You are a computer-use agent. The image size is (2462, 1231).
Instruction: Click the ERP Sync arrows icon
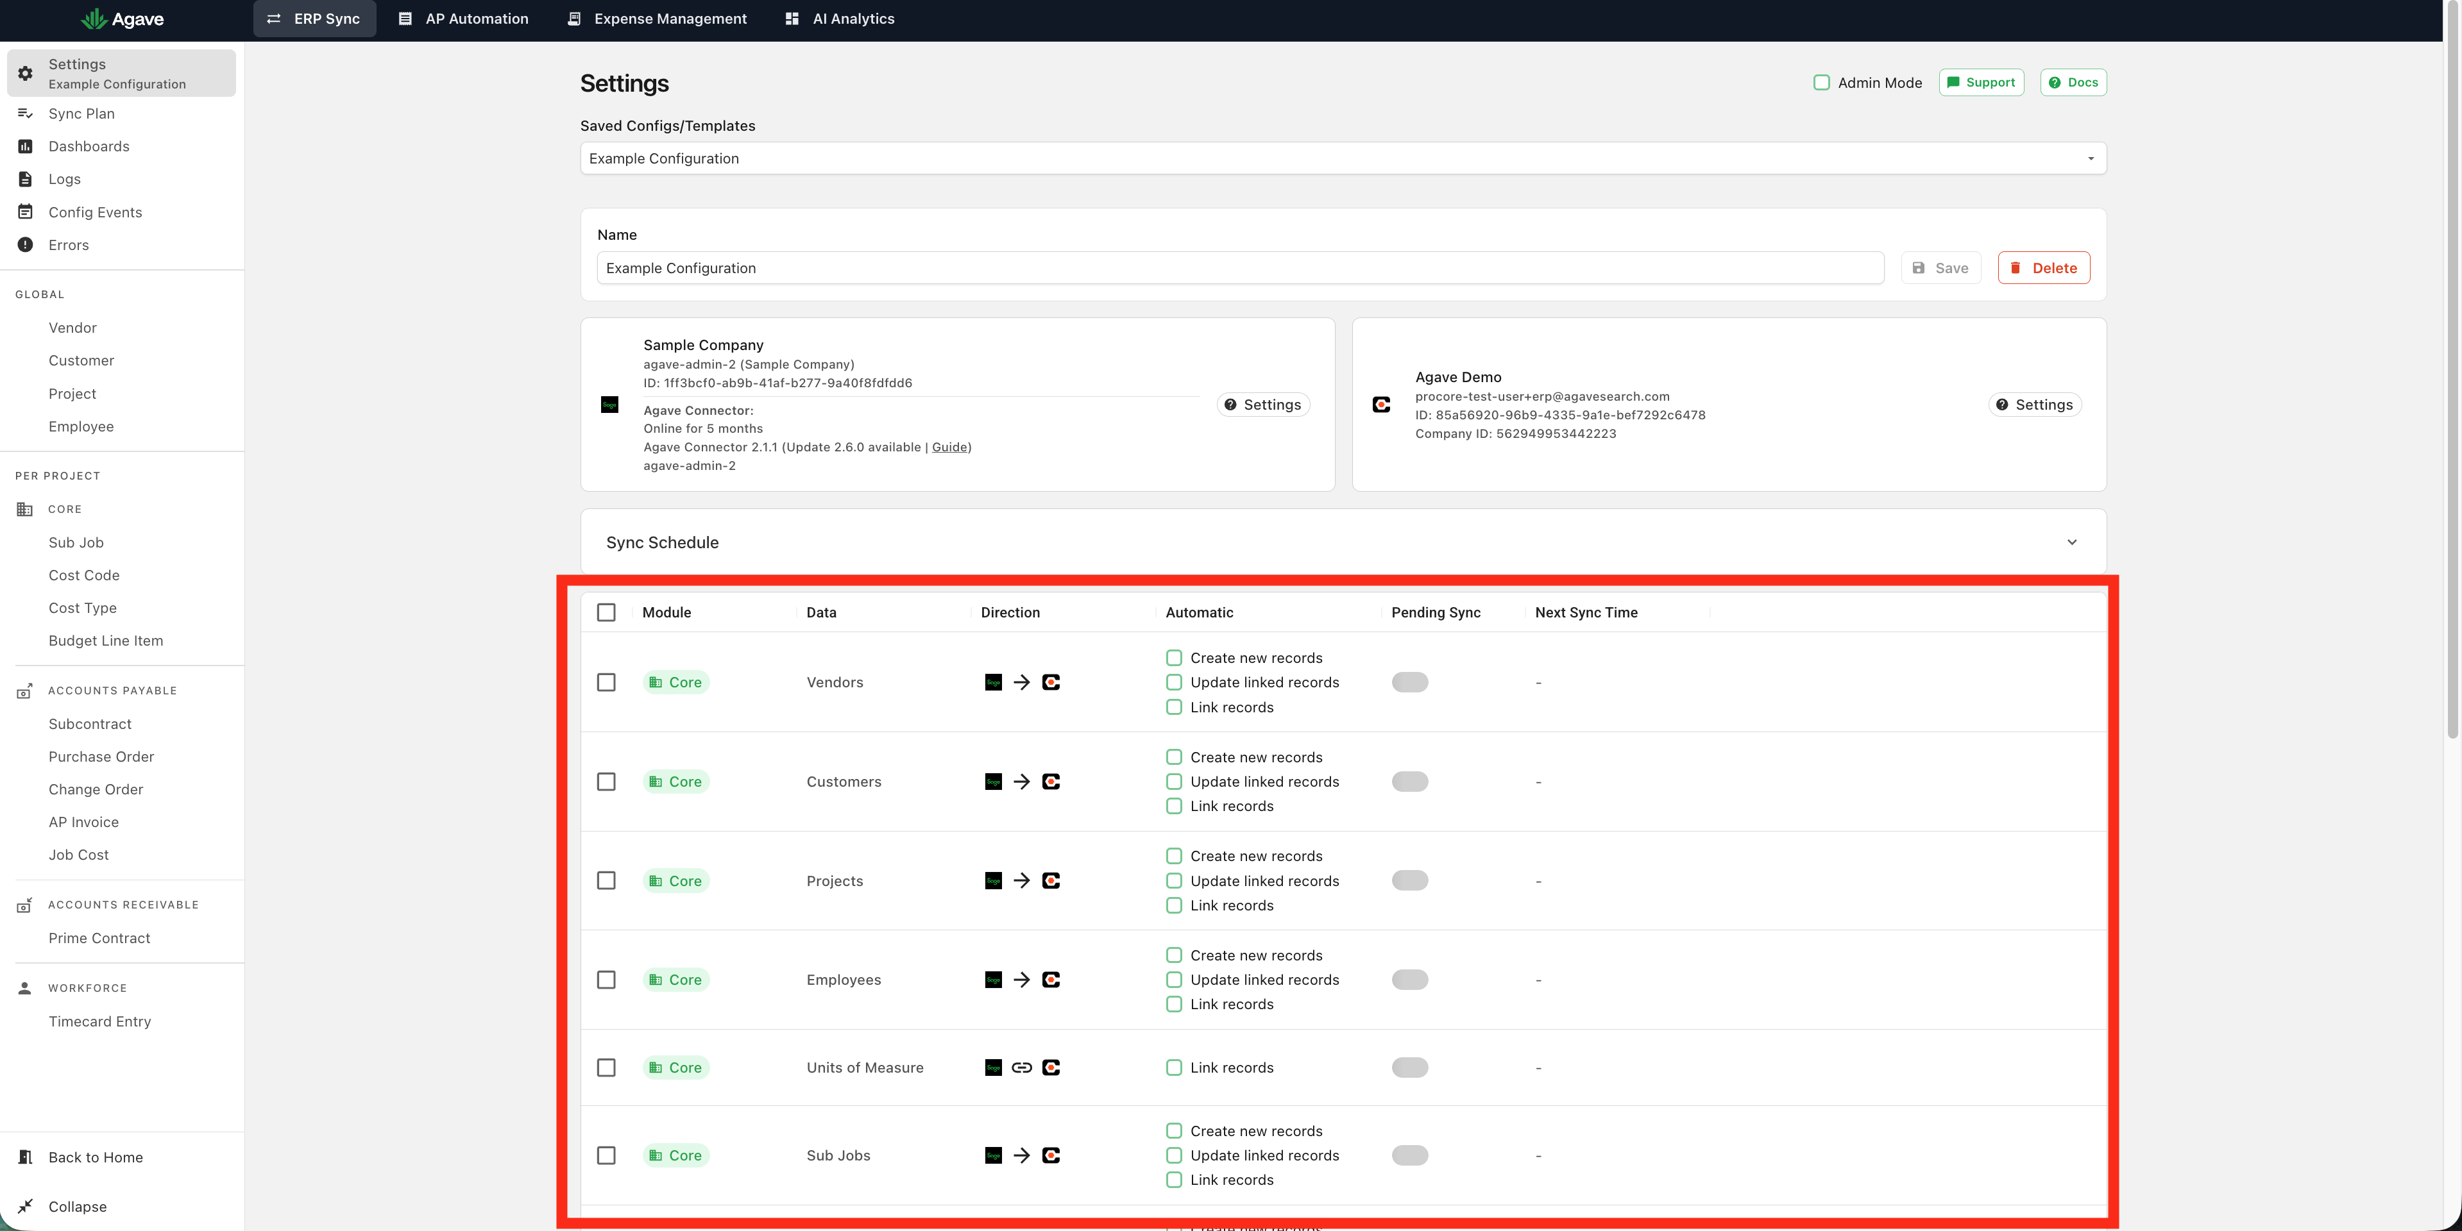[x=273, y=19]
